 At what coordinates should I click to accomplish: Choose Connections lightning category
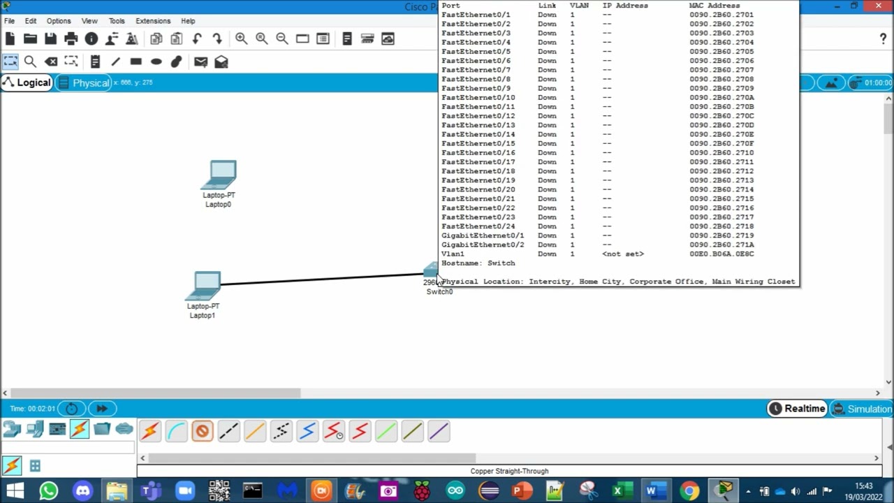(80, 429)
